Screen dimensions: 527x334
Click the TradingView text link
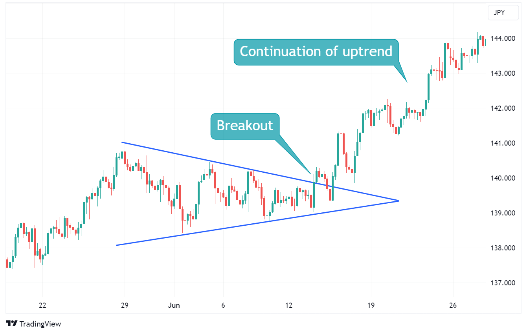pos(40,324)
